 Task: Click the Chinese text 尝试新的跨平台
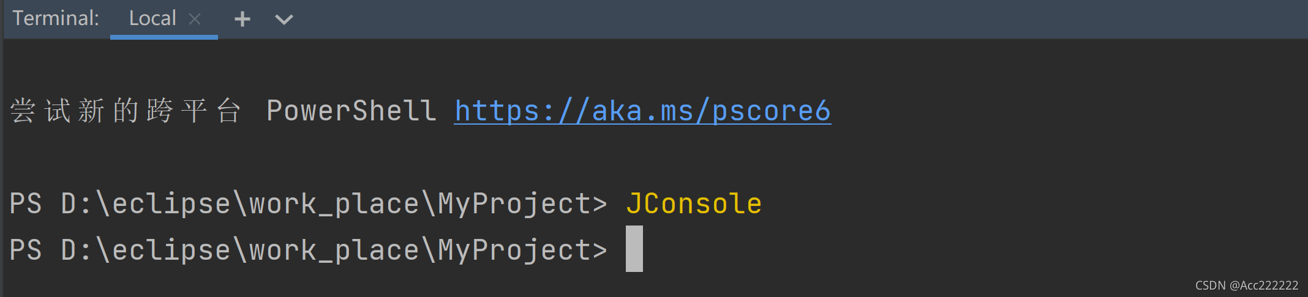tap(126, 111)
